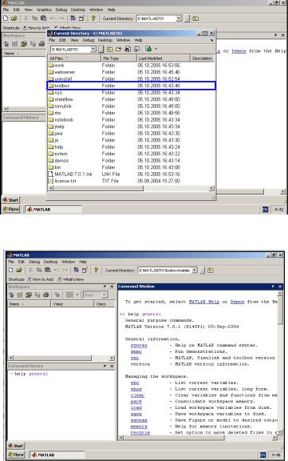Click yellow help question mark in upper MATLAB toolbar

coord(93,18)
